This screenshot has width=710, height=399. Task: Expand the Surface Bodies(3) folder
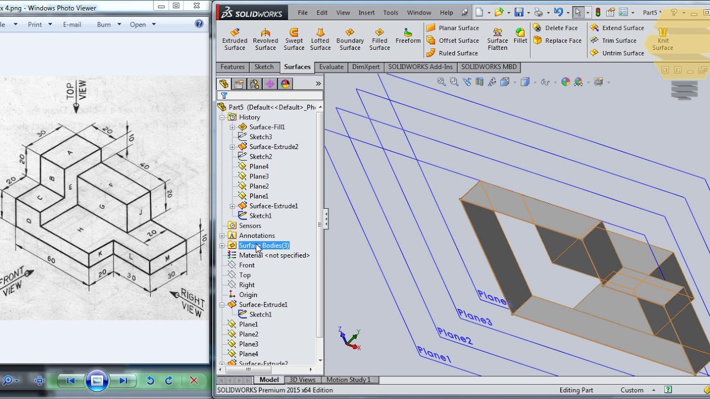click(x=222, y=246)
